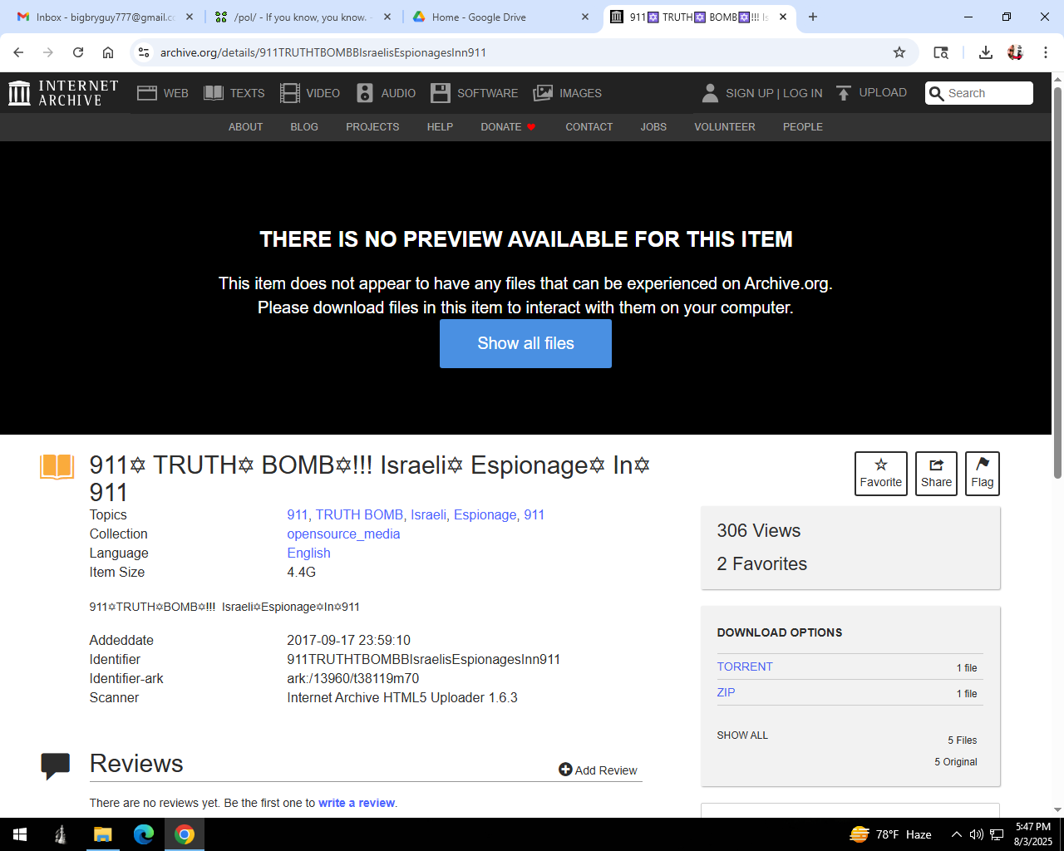The image size is (1064, 851).
Task: Open the Audio section
Action: click(386, 93)
